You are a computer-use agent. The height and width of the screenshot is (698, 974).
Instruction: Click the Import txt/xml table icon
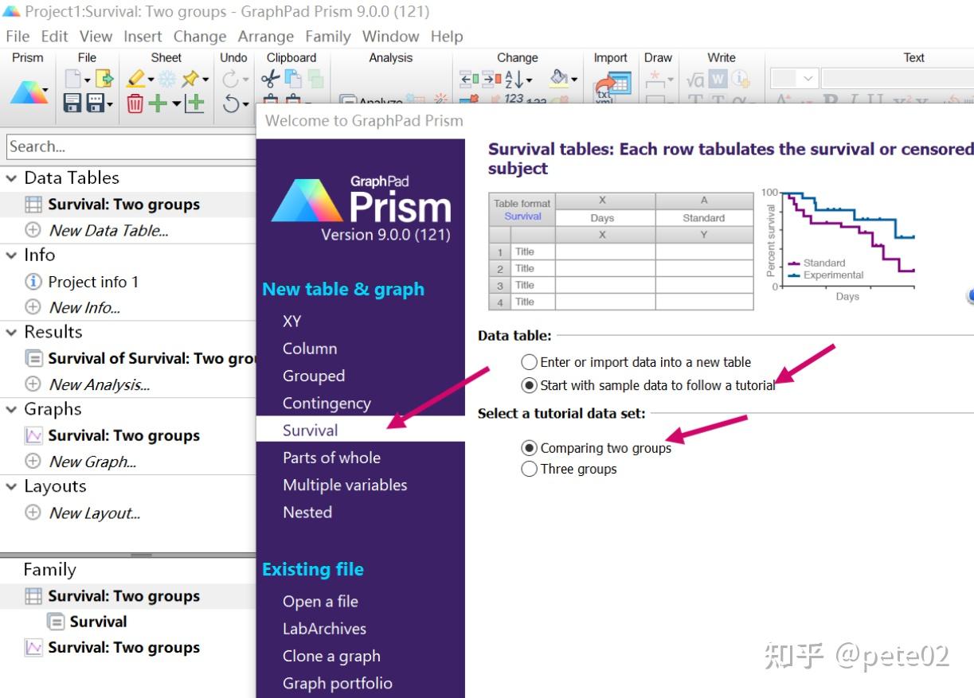coord(612,86)
